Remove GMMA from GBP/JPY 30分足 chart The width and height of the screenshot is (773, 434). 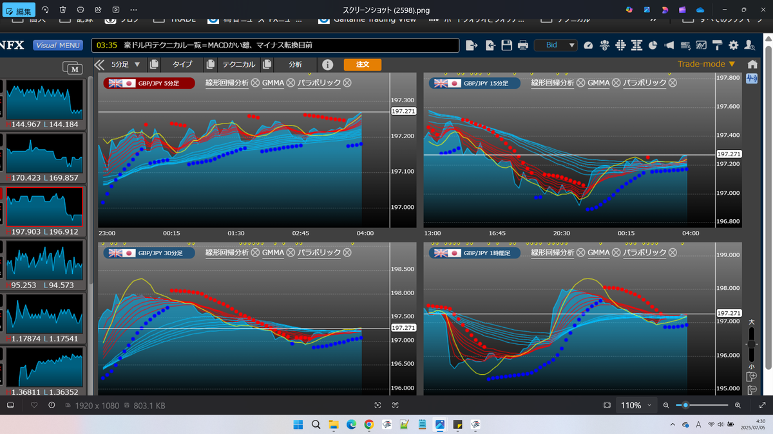pos(291,253)
